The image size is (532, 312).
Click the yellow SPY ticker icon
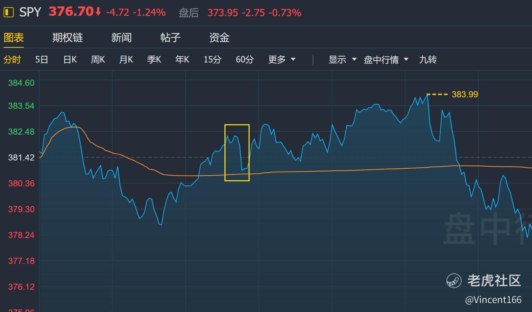click(x=8, y=12)
